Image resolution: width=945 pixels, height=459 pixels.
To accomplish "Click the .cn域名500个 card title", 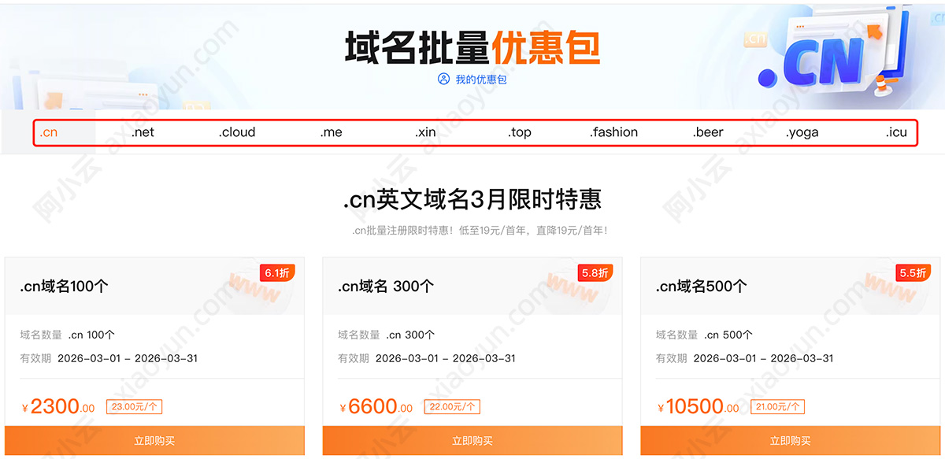I will 702,287.
